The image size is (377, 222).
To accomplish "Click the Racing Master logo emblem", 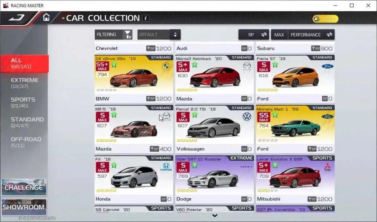I will (x=17, y=18).
